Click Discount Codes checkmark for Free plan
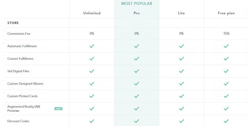The image size is (248, 126). point(226,121)
